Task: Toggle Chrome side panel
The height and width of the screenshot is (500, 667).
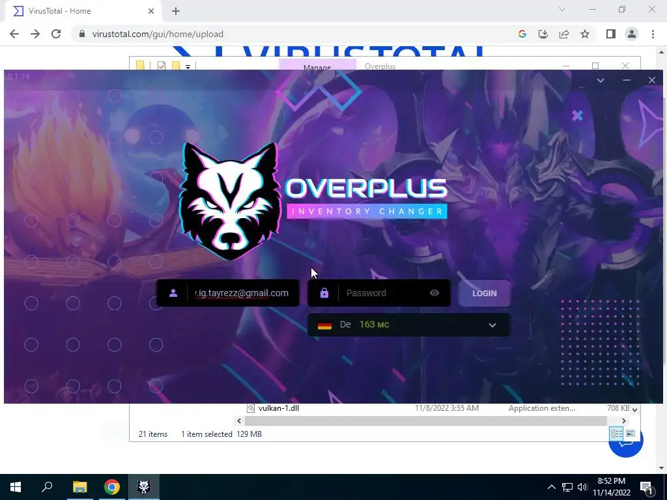Action: click(611, 34)
